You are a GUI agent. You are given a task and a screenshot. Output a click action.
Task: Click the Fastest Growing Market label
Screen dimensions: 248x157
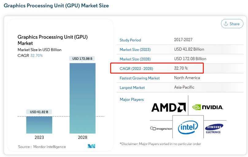[140, 78]
